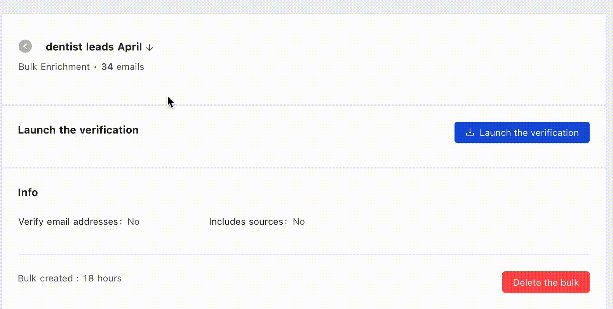Image resolution: width=613 pixels, height=309 pixels.
Task: Click the word April in the bulk title
Action: coord(130,47)
